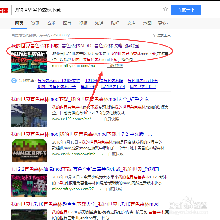This screenshot has height=220, width=220.
Task: Switch to the 视频 tab
Action: (83, 23)
